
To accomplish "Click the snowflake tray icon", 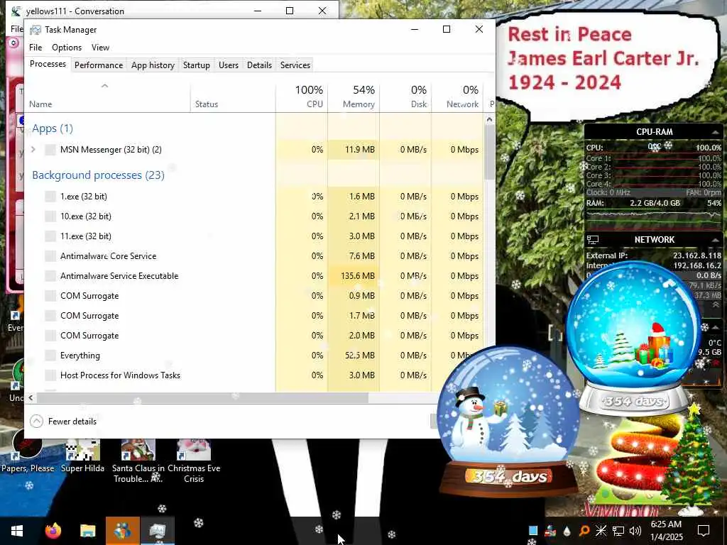I will click(x=601, y=531).
